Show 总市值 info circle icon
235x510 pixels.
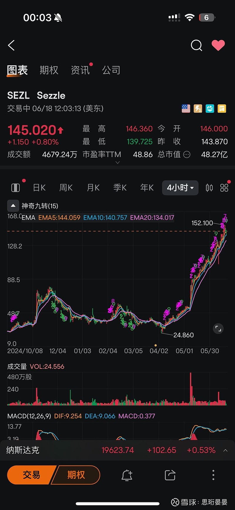click(x=187, y=154)
